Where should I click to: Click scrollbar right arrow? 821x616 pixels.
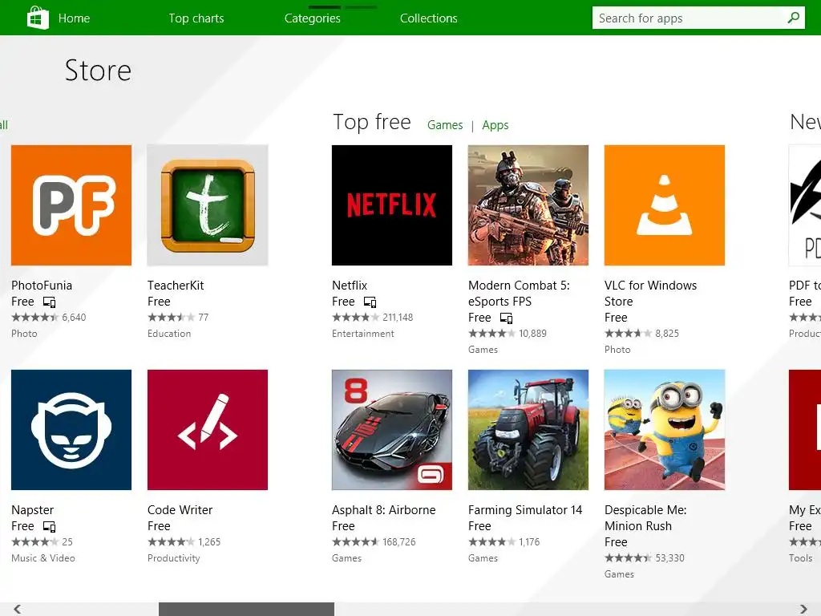click(x=803, y=609)
